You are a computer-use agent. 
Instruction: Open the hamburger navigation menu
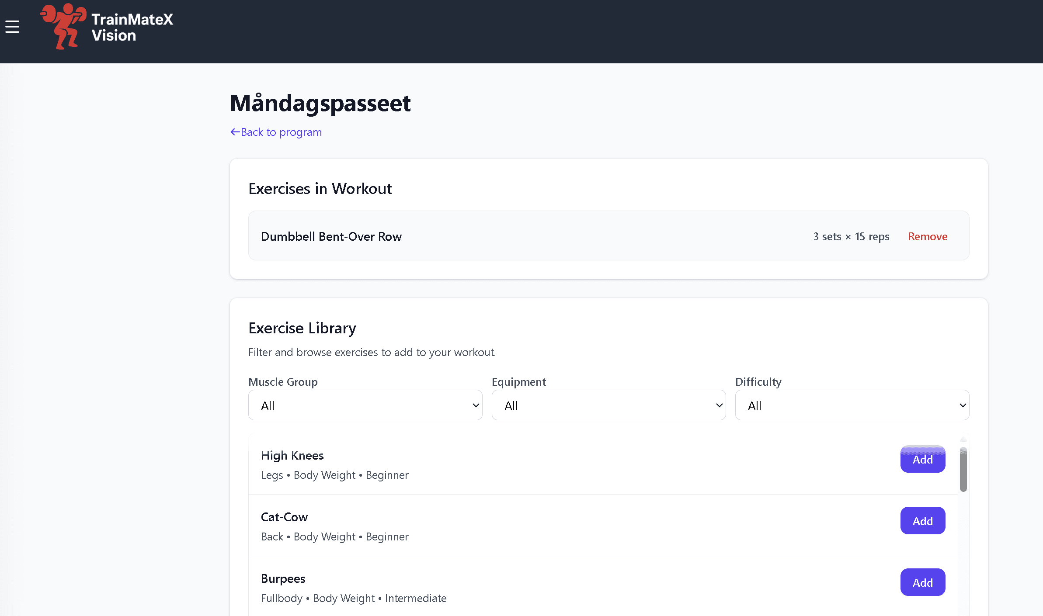point(12,26)
